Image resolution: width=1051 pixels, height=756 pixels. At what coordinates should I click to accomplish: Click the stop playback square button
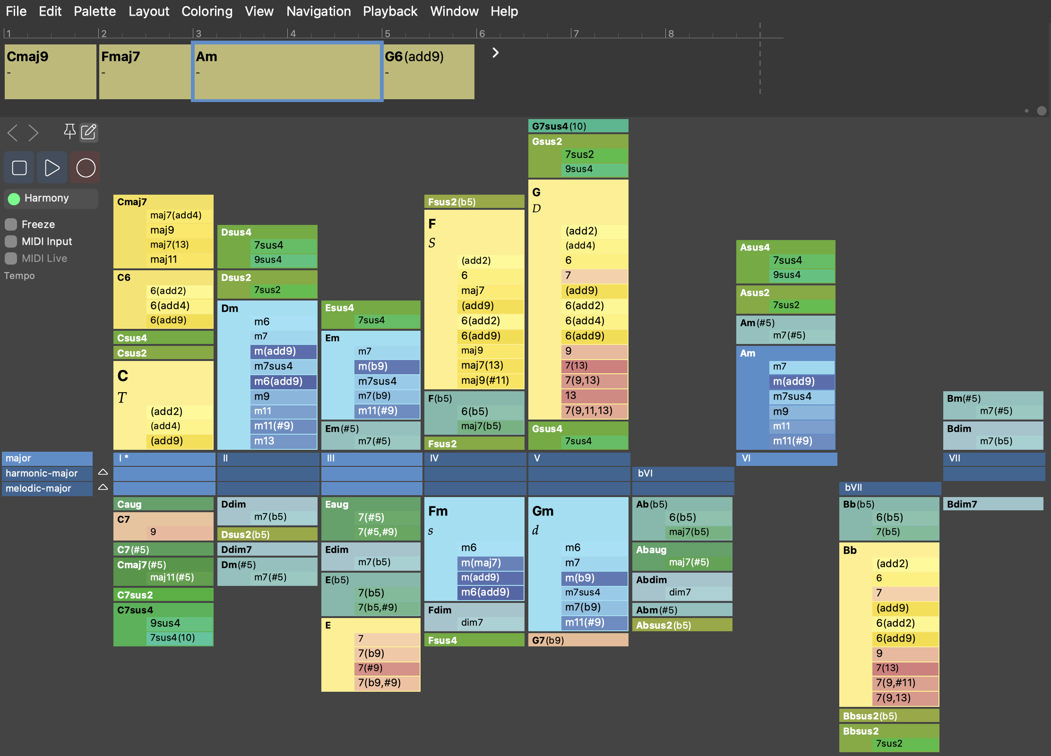tap(19, 168)
